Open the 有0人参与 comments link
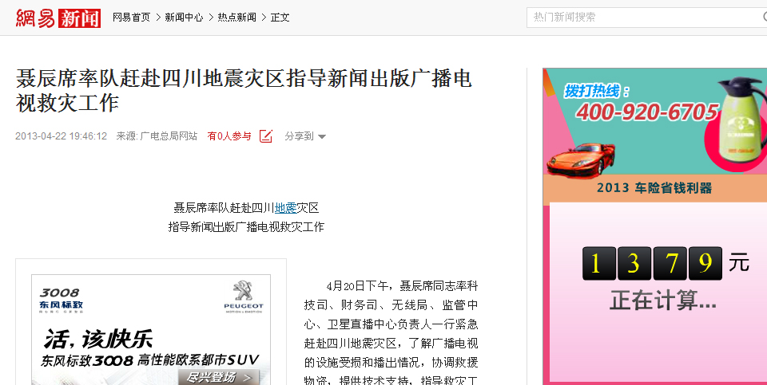Viewport: 767px width, 385px height. (229, 136)
